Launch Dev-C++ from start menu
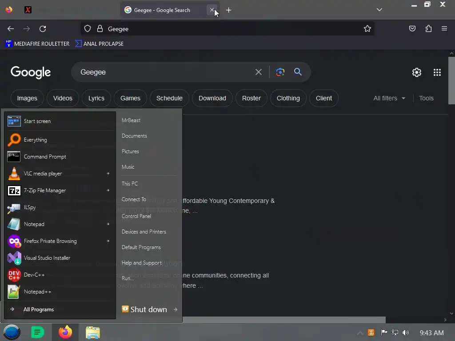The width and height of the screenshot is (455, 341). pos(60,274)
